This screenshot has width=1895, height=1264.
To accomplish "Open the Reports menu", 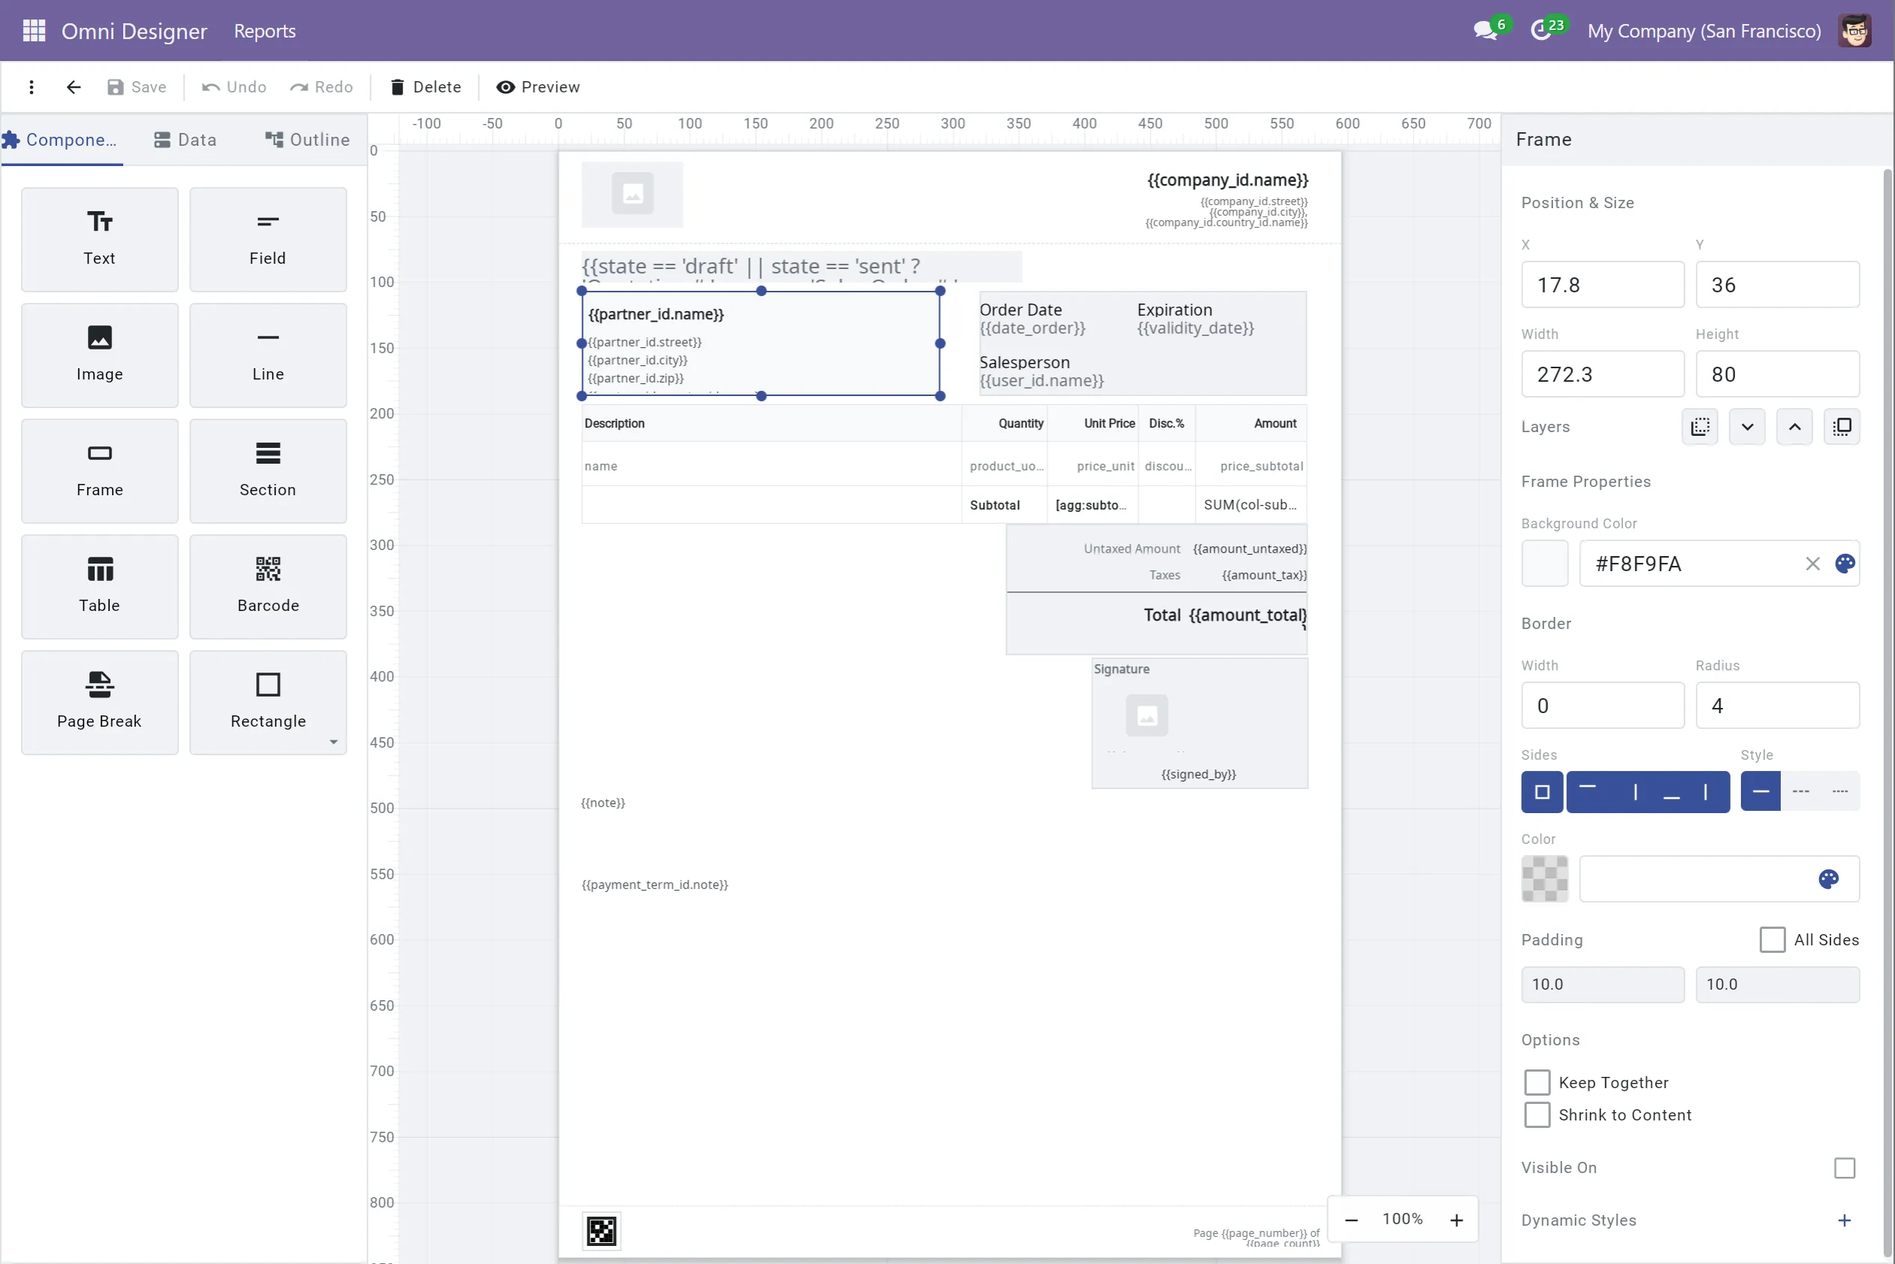I will tap(264, 31).
